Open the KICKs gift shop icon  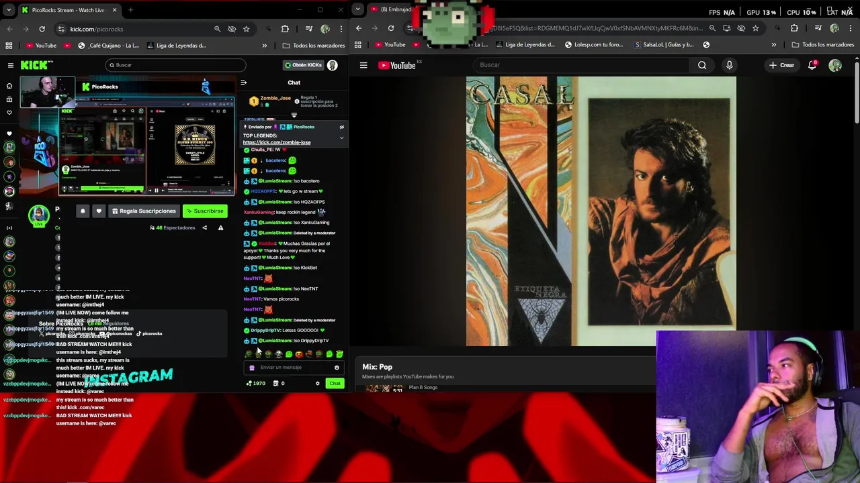(275, 383)
